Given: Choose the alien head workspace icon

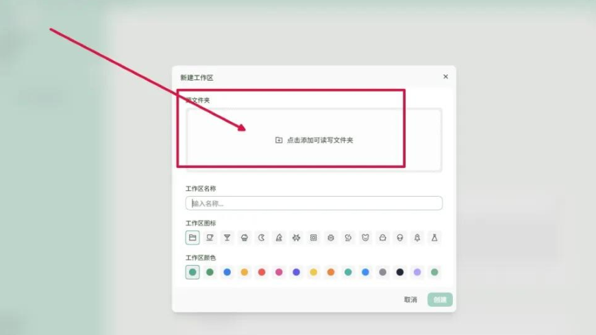Looking at the screenshot, I should click(x=400, y=238).
